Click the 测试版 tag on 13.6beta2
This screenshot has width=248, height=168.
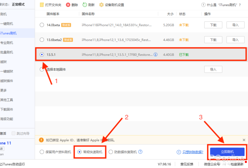[x=68, y=40]
